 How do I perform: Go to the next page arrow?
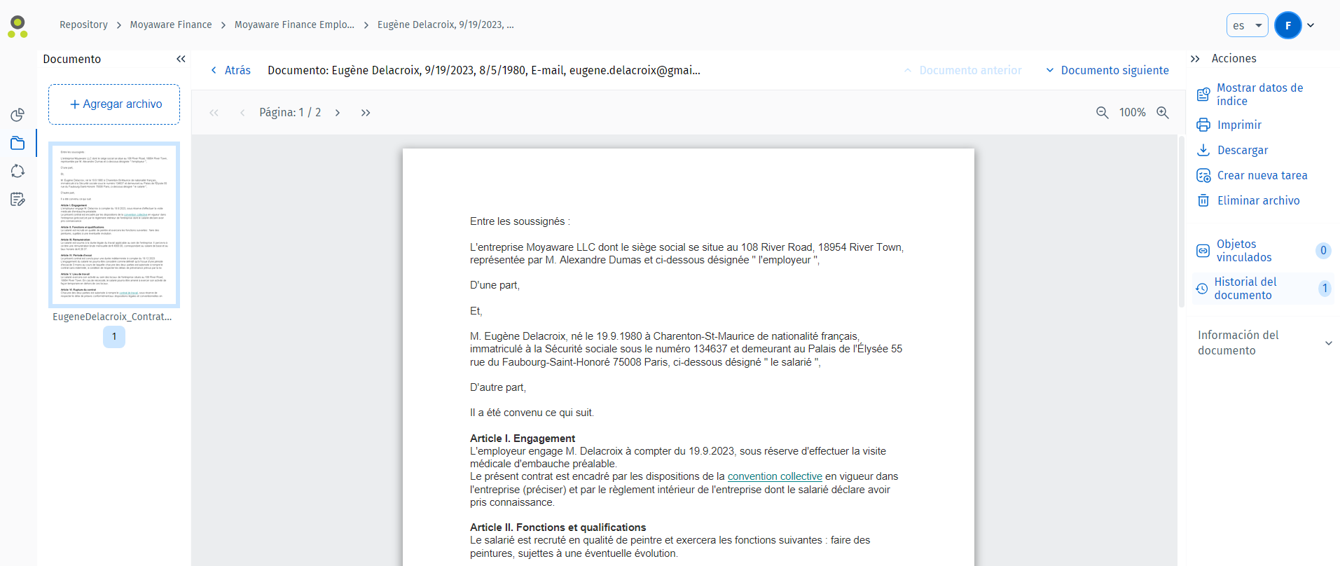click(338, 113)
